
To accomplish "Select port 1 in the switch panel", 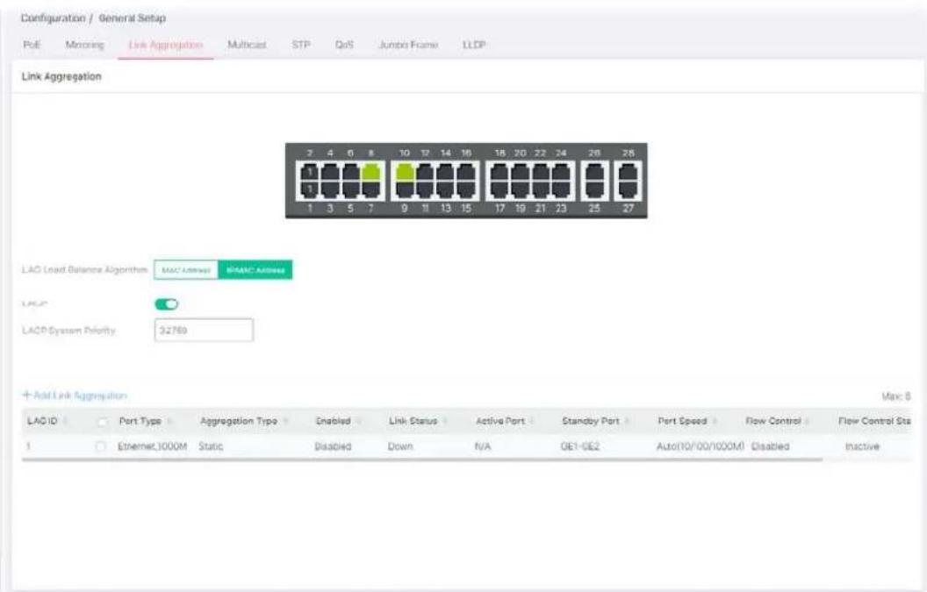I will point(309,189).
